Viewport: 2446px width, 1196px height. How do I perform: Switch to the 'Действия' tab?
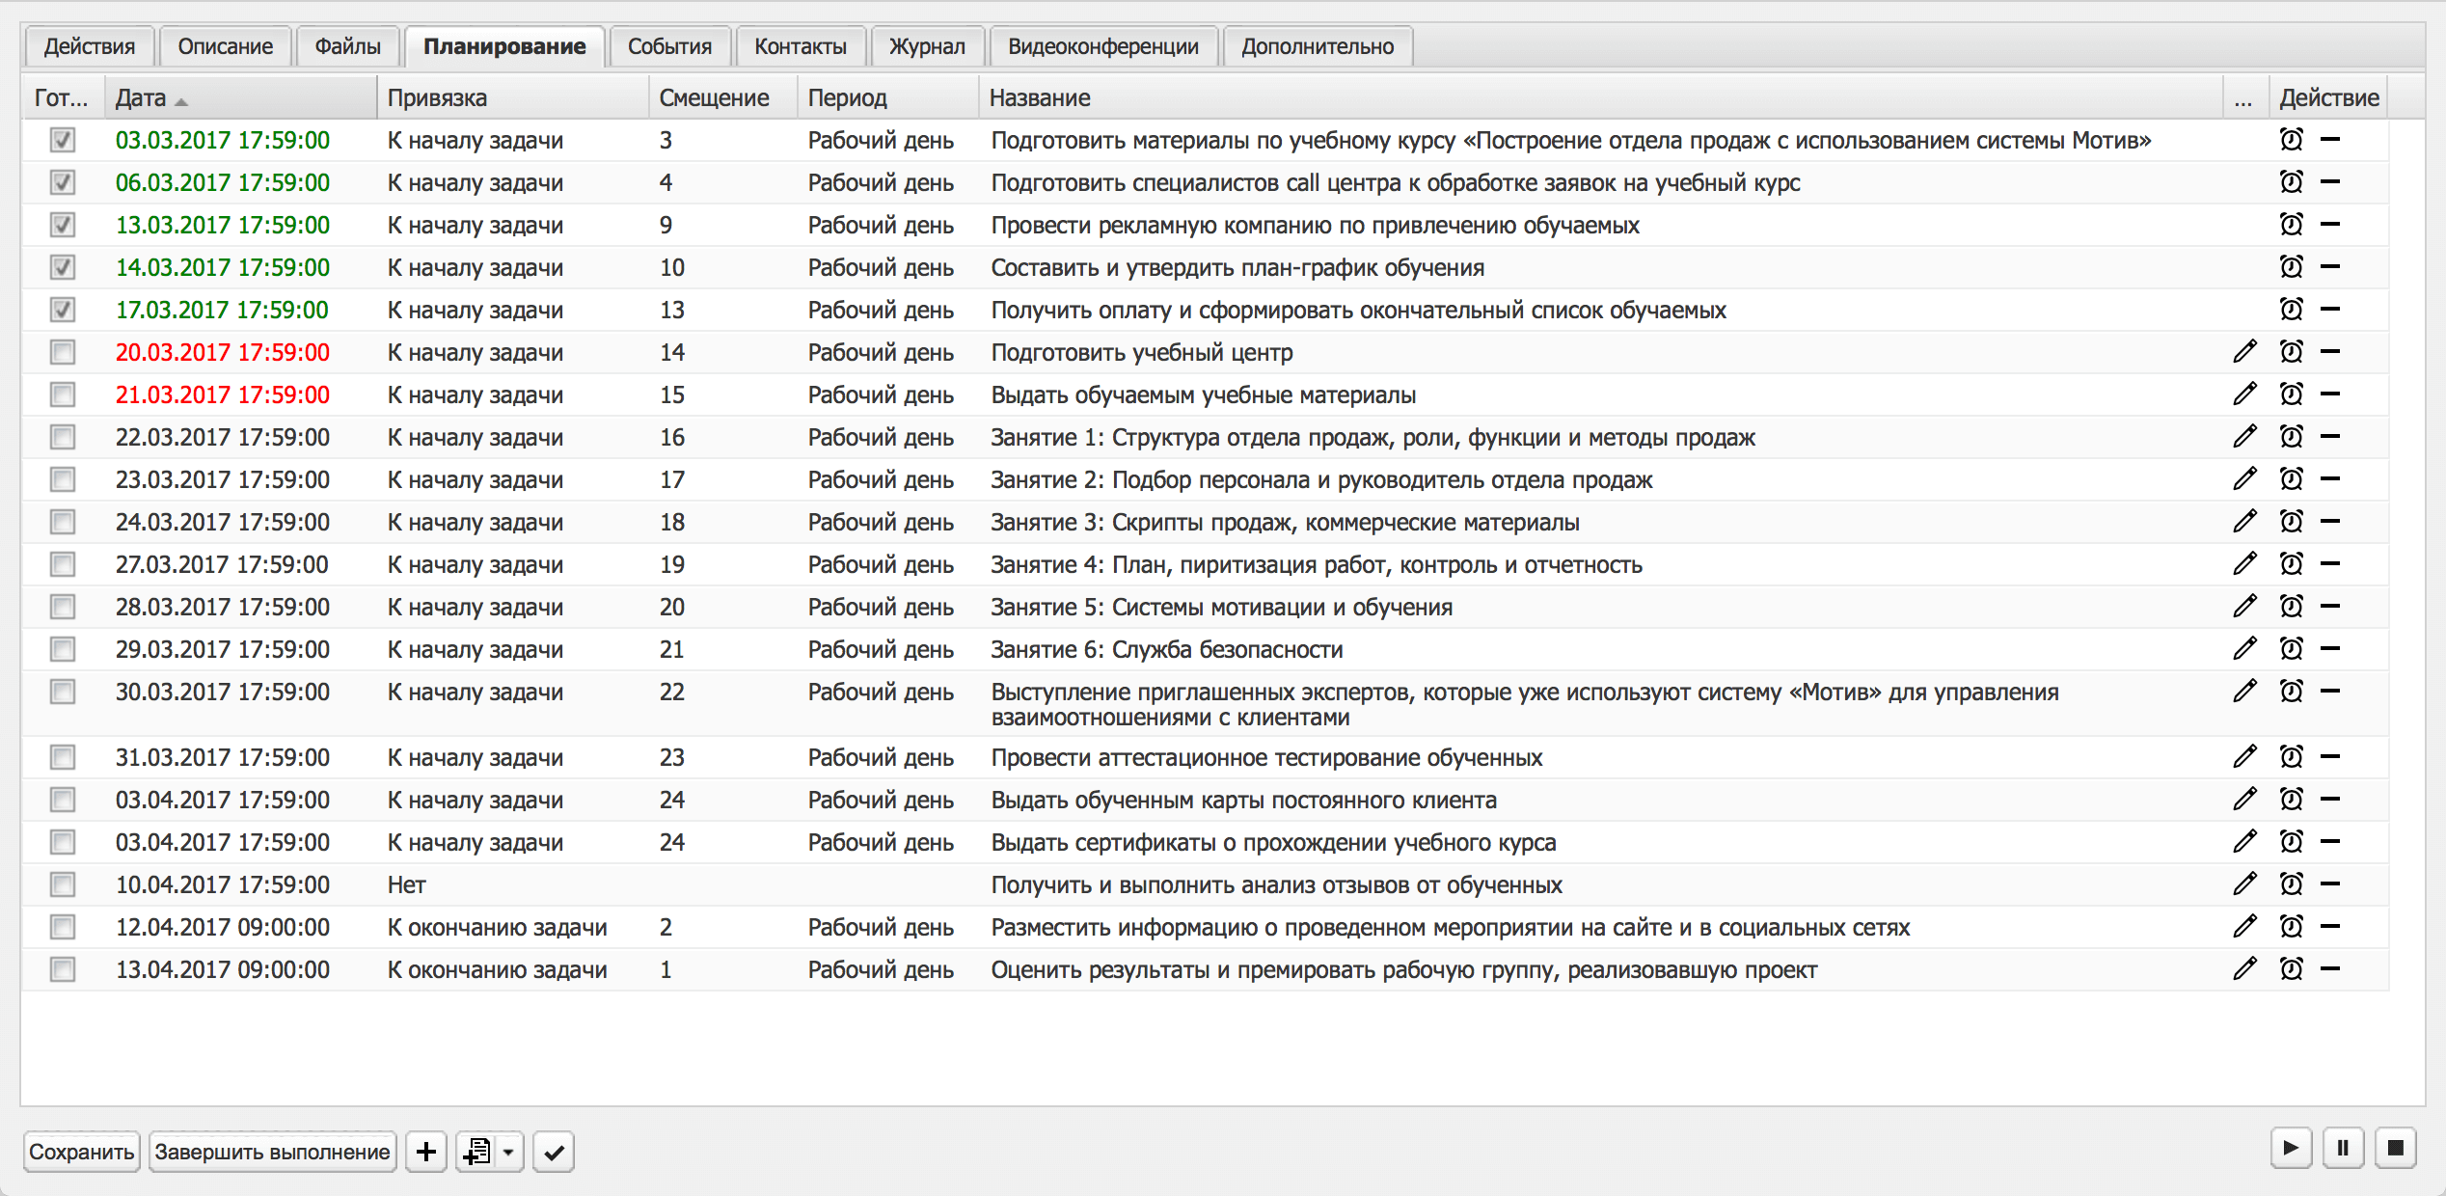click(x=90, y=46)
